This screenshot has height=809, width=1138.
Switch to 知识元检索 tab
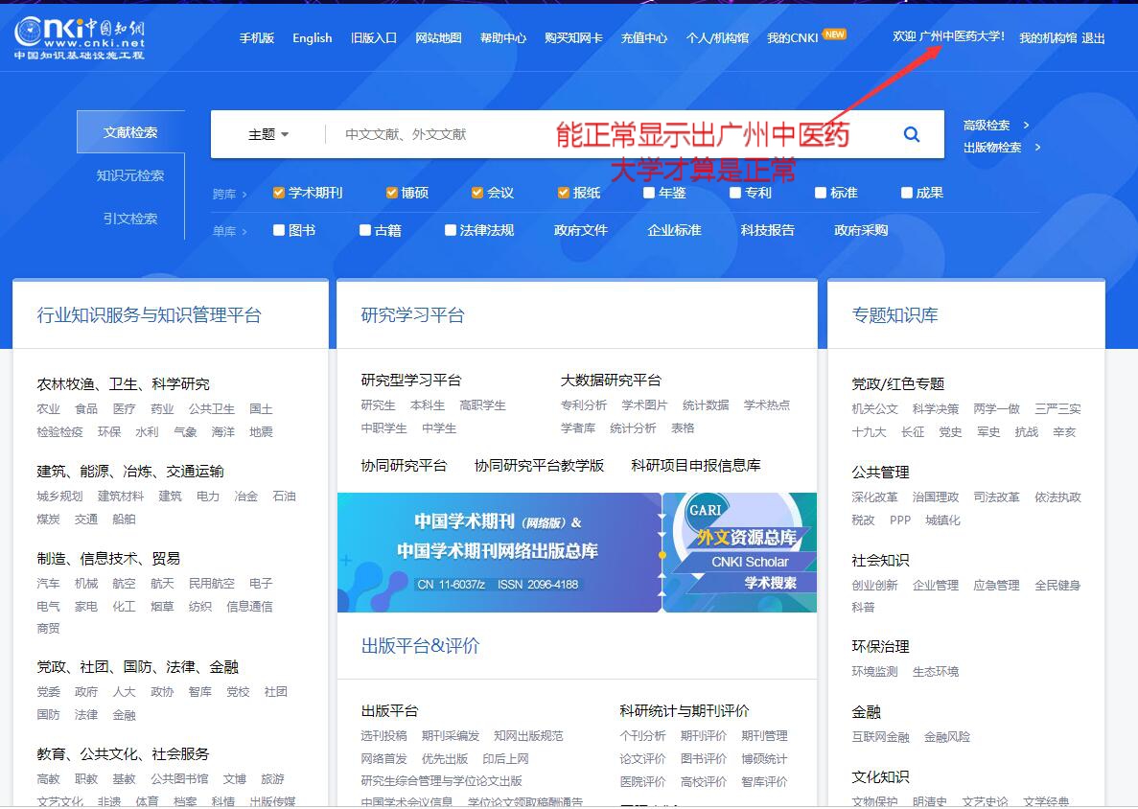point(130,174)
